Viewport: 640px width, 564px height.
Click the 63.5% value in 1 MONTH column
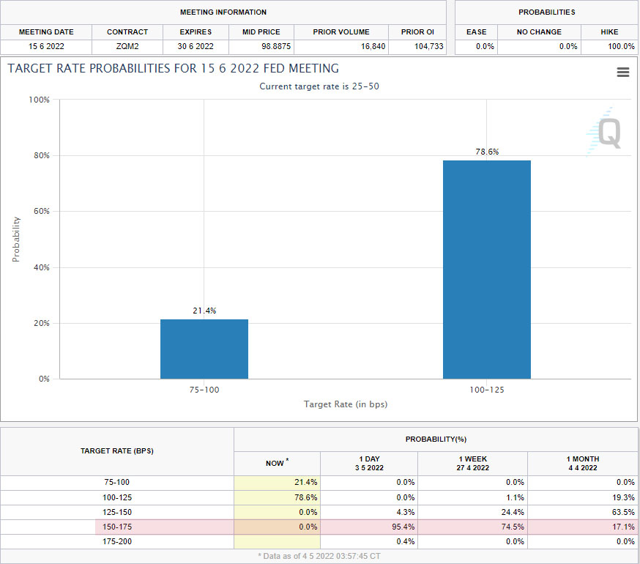point(623,512)
